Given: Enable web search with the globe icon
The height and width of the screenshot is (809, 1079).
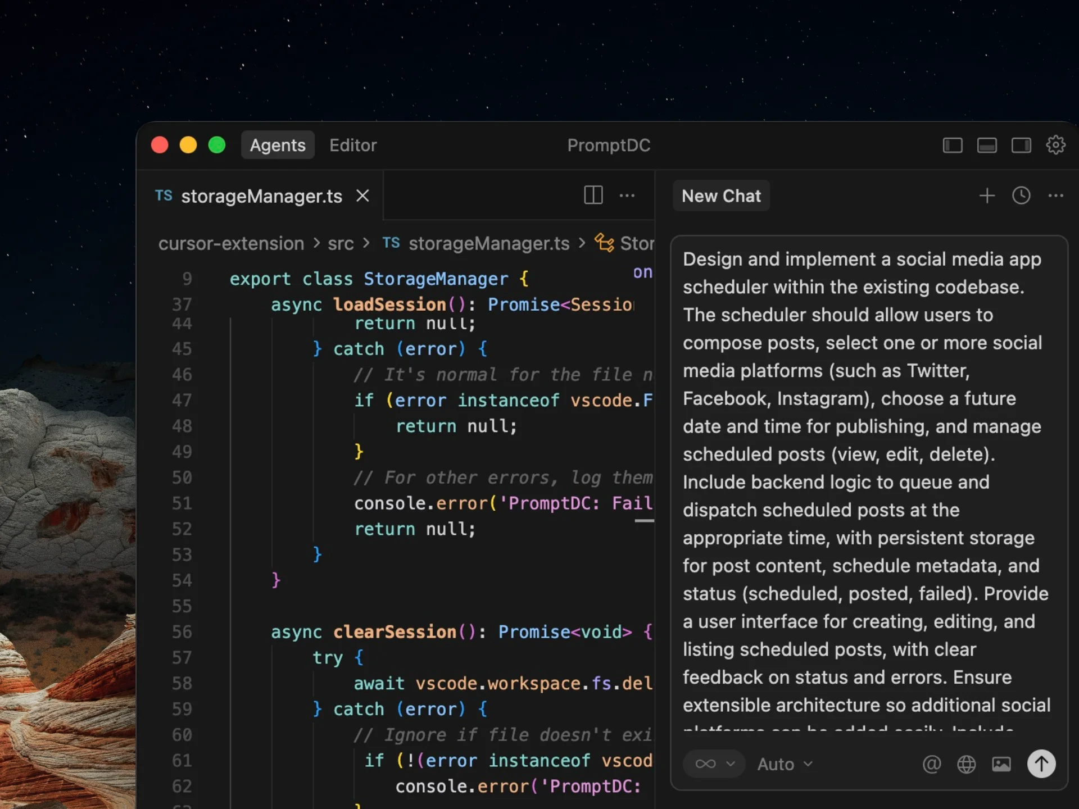Looking at the screenshot, I should [966, 764].
